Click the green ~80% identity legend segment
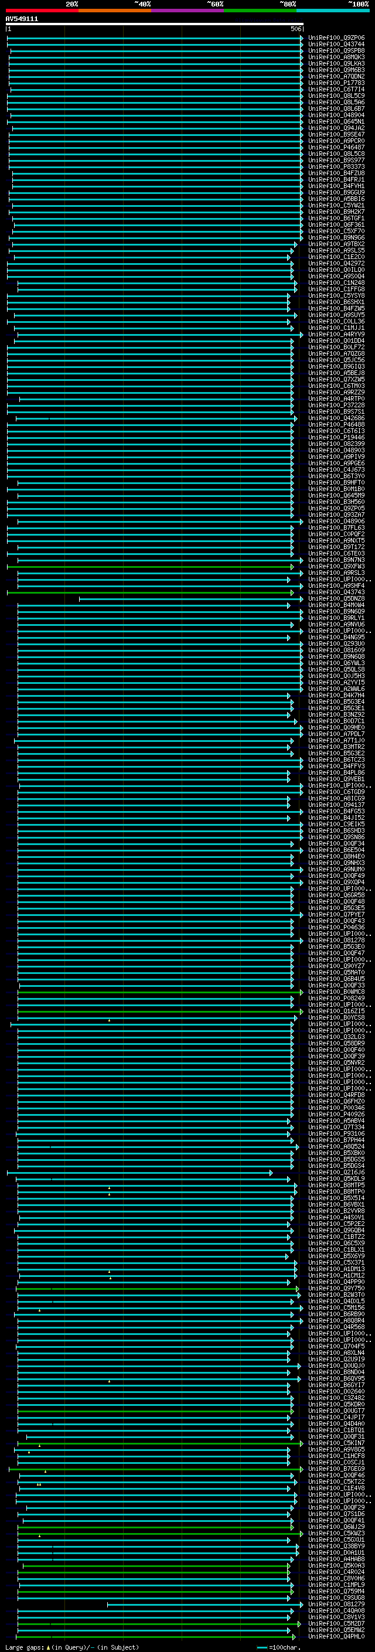This screenshot has width=375, height=1652. pyautogui.click(x=260, y=11)
